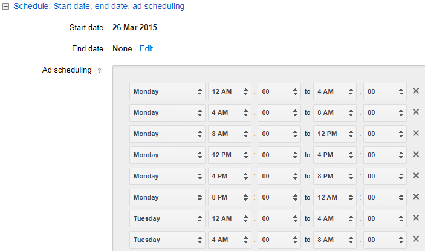Screen dimensions: 425x251
Task: Open the 12 PM start hour dropdown
Action: [x=230, y=155]
